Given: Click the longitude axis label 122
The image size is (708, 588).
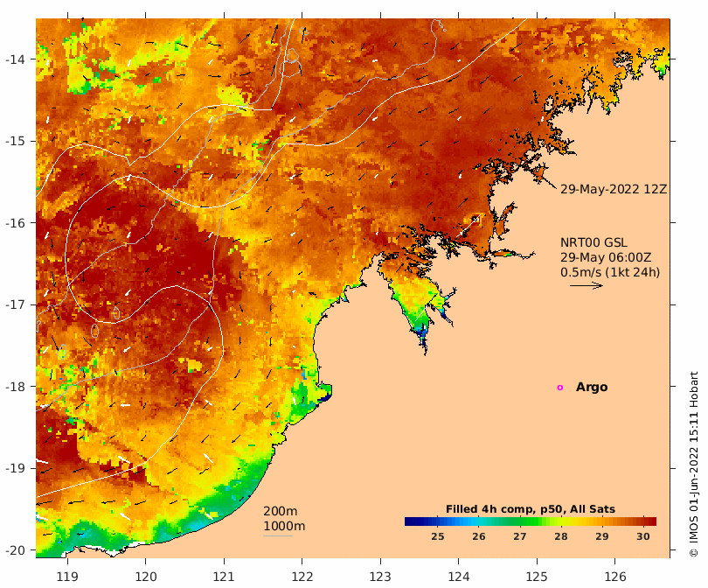Looking at the screenshot, I should pos(302,577).
